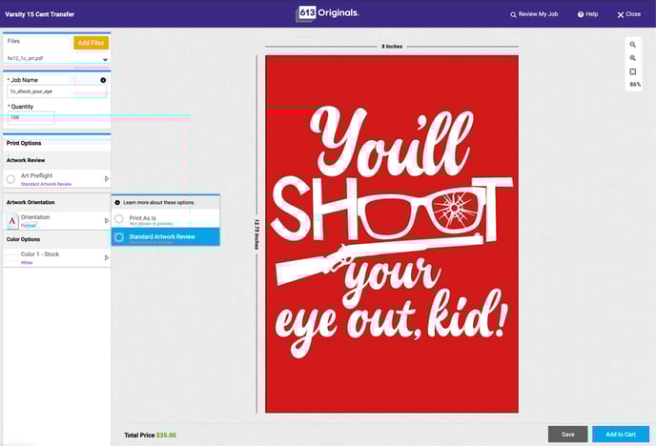Click into the Quantity field
This screenshot has width=656, height=446.
31,117
